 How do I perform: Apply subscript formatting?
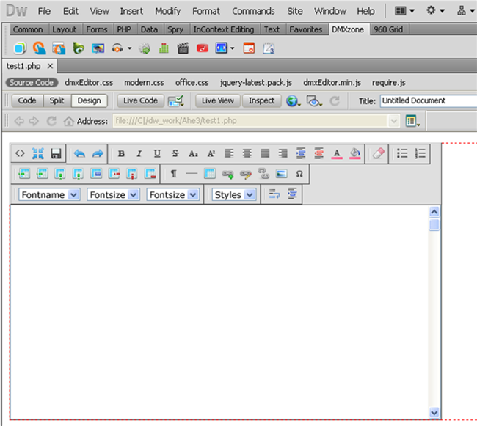tap(193, 153)
